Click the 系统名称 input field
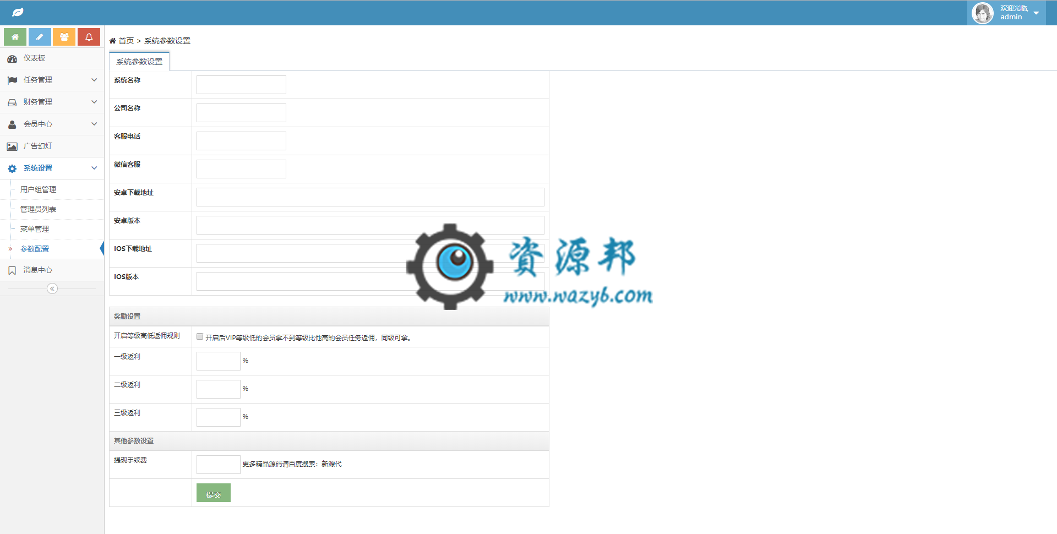Image resolution: width=1057 pixels, height=534 pixels. (241, 85)
